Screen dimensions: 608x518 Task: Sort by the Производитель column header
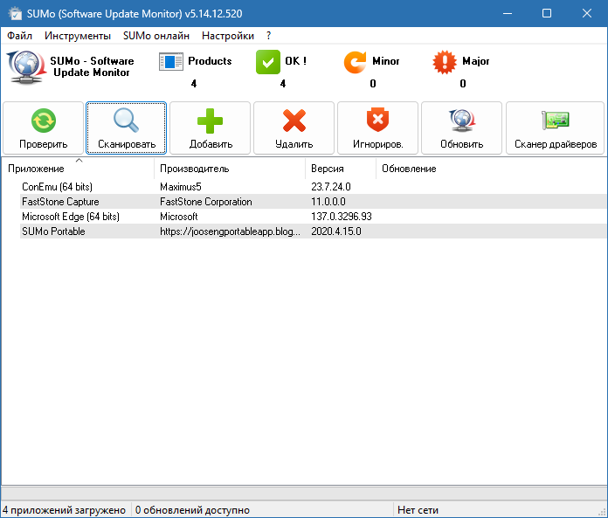pyautogui.click(x=230, y=169)
